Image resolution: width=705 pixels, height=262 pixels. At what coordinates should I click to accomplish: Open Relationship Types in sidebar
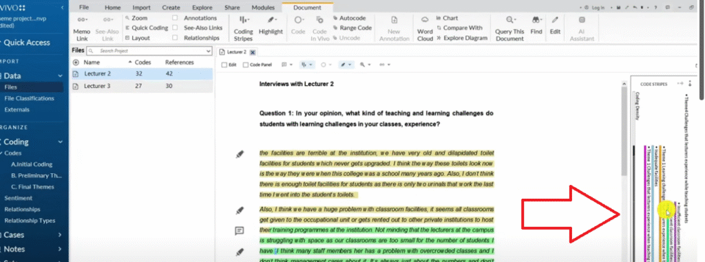click(x=30, y=221)
